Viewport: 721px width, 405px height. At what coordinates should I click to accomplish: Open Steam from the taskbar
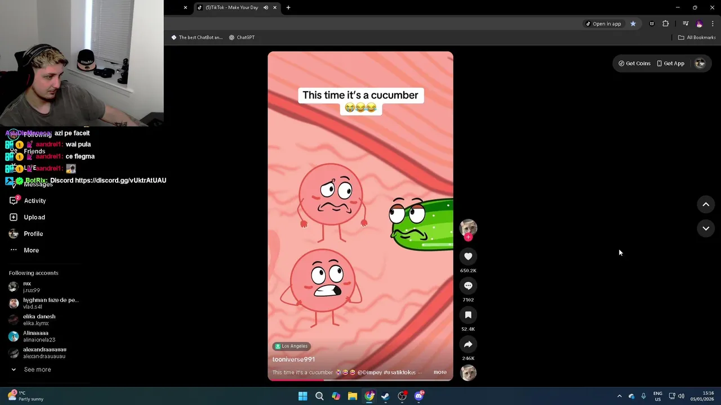385,396
